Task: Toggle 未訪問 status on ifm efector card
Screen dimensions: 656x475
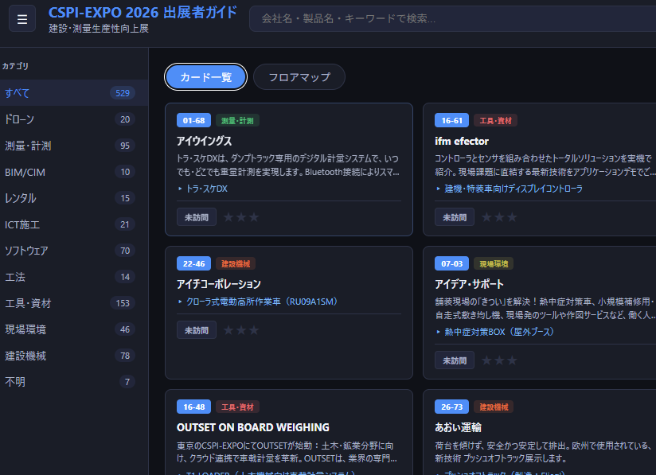Action: pos(455,217)
